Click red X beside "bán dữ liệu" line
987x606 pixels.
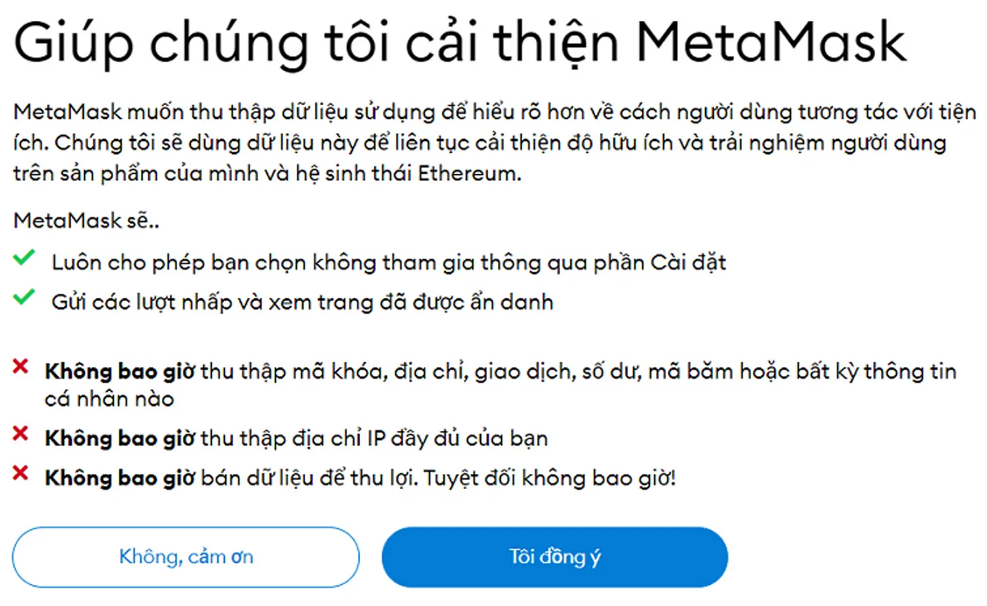[x=20, y=473]
